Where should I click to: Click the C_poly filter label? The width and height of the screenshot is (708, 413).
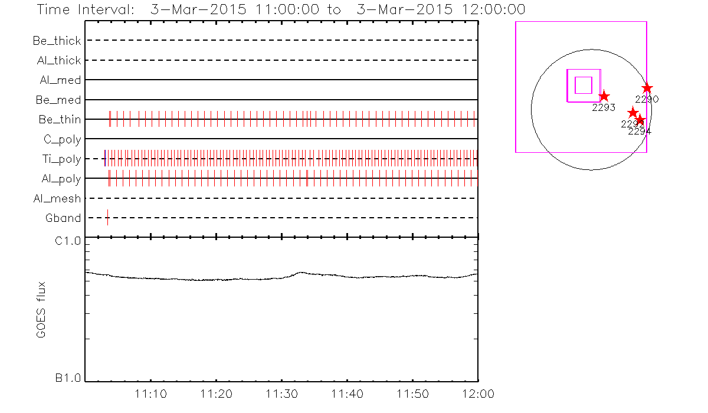coord(62,140)
